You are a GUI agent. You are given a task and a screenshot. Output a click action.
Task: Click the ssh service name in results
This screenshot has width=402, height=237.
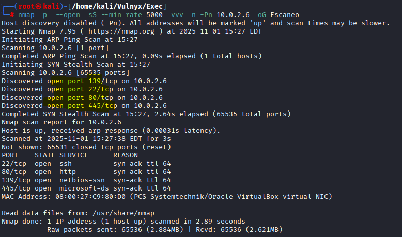66,163
